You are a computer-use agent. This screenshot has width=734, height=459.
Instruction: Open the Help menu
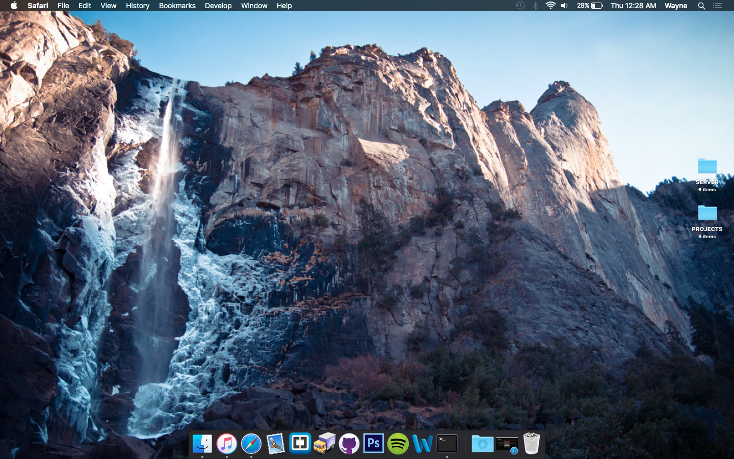[284, 6]
